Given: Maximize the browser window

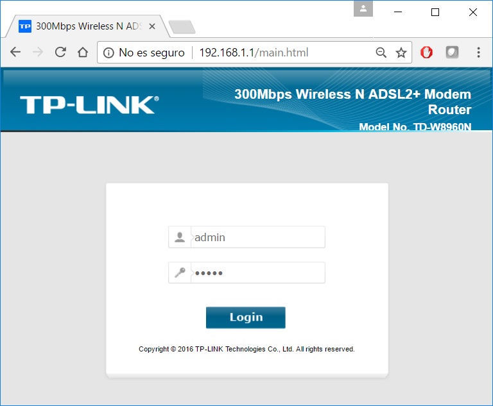Looking at the screenshot, I should [x=435, y=12].
